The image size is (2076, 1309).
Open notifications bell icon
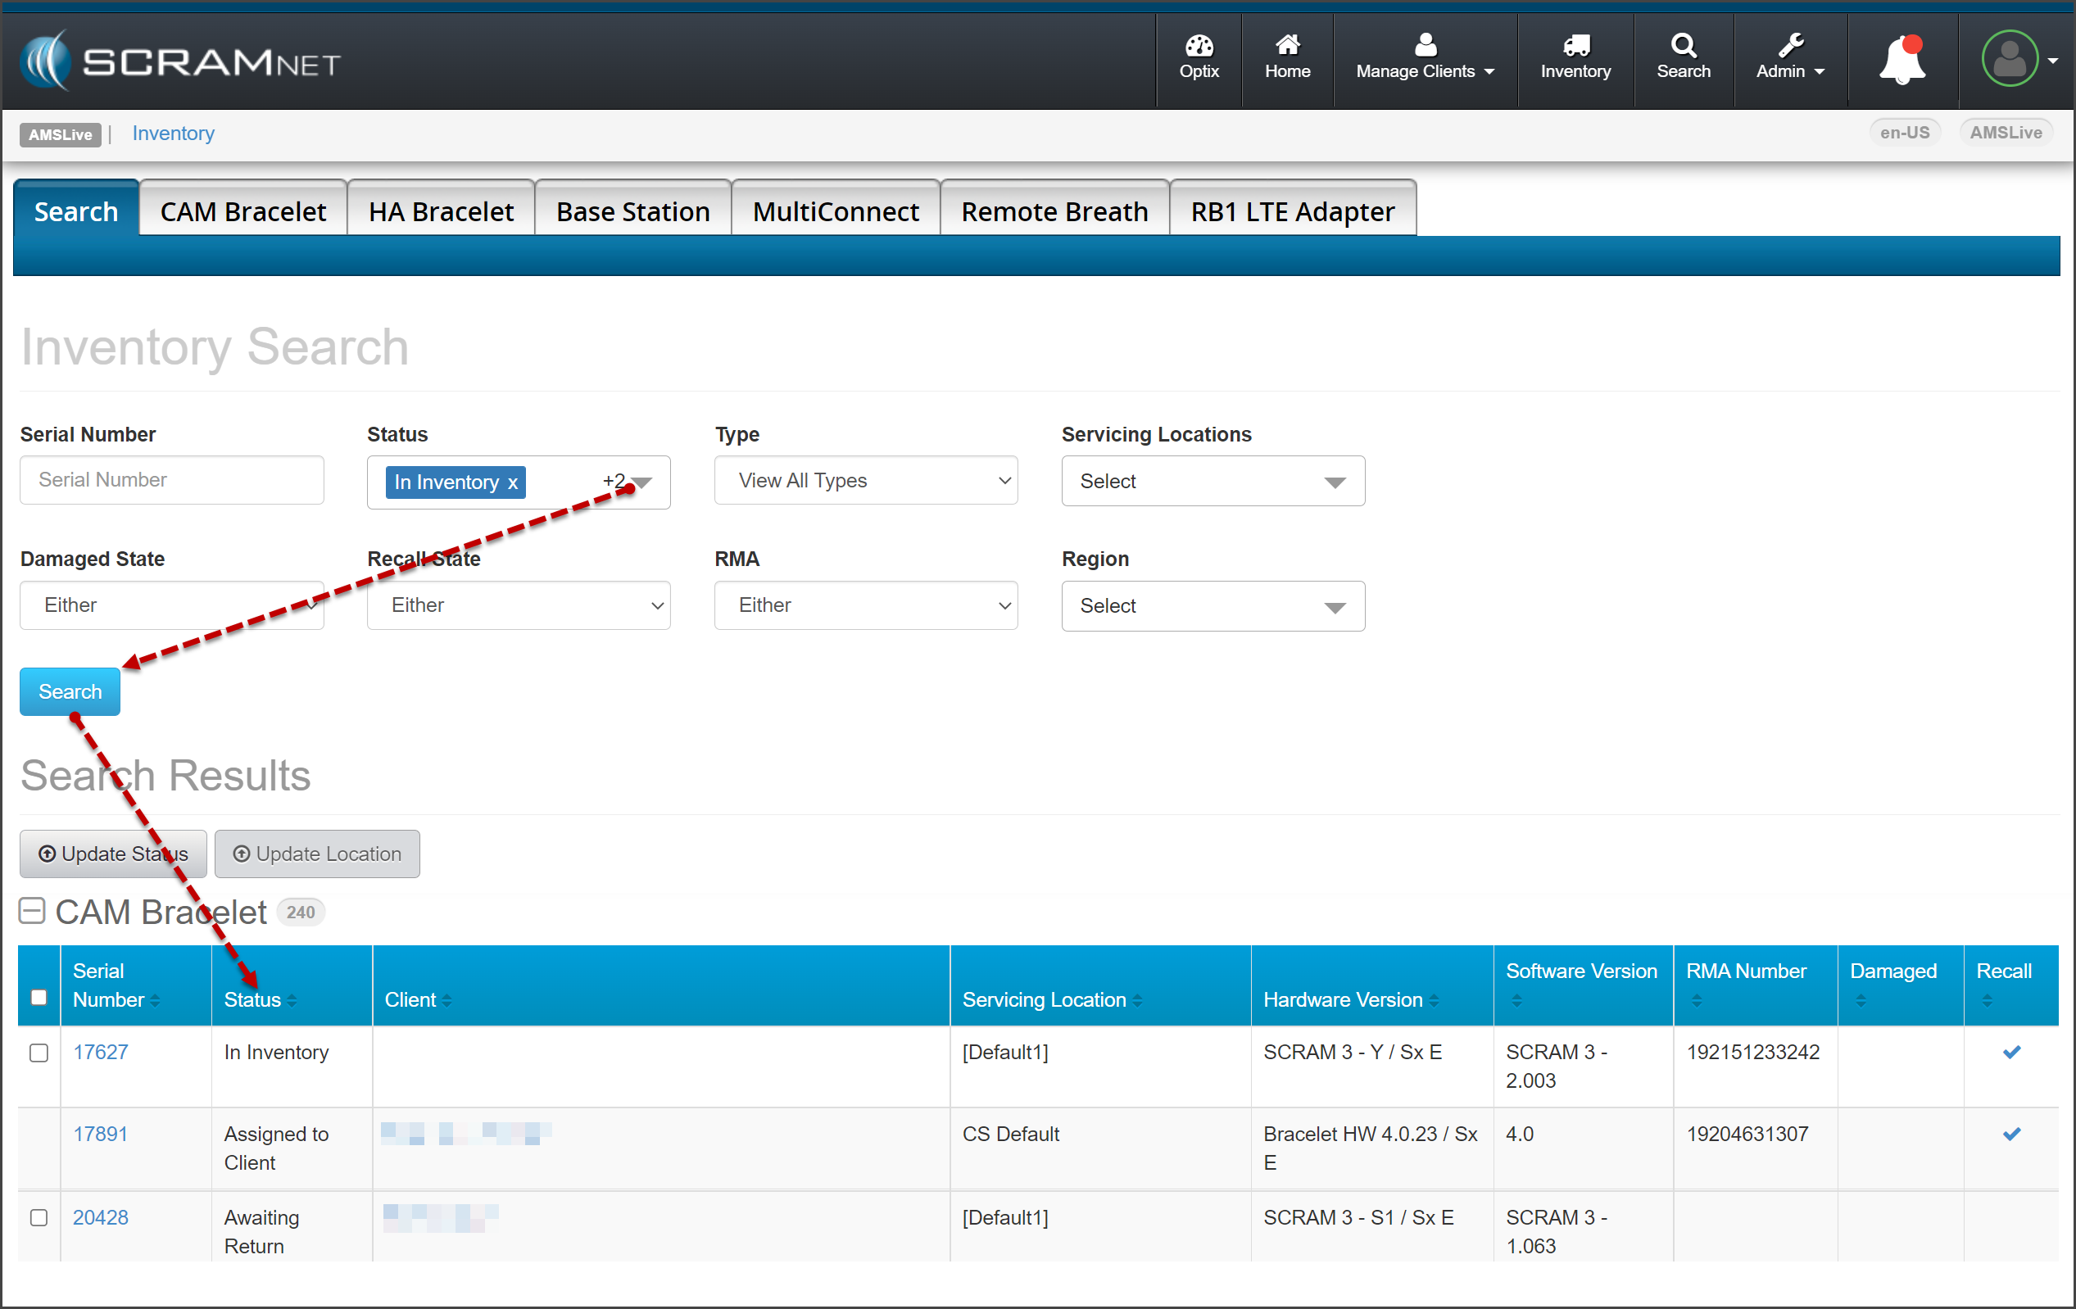click(x=1901, y=61)
